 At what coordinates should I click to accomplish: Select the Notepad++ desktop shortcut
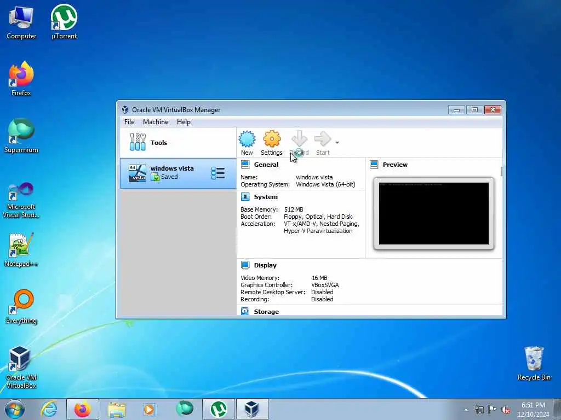tap(21, 250)
